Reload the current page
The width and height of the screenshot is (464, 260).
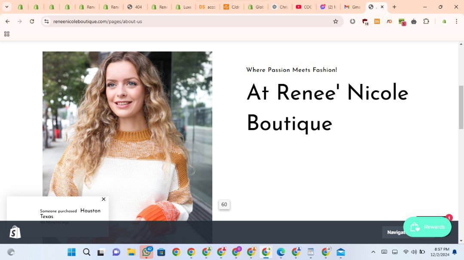click(32, 21)
